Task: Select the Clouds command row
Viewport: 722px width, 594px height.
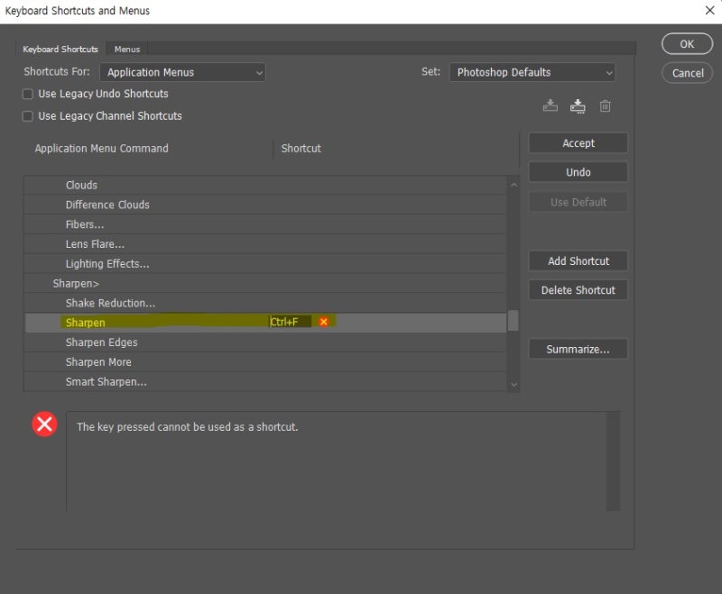Action: (x=264, y=186)
